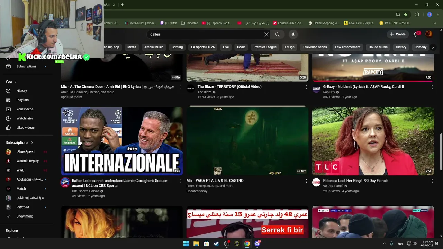Open IShowSpeed subscription channel

(x=26, y=152)
